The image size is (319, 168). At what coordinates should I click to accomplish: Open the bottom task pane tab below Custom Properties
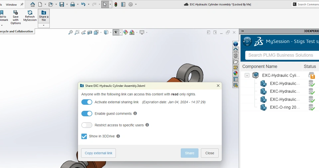[236, 85]
